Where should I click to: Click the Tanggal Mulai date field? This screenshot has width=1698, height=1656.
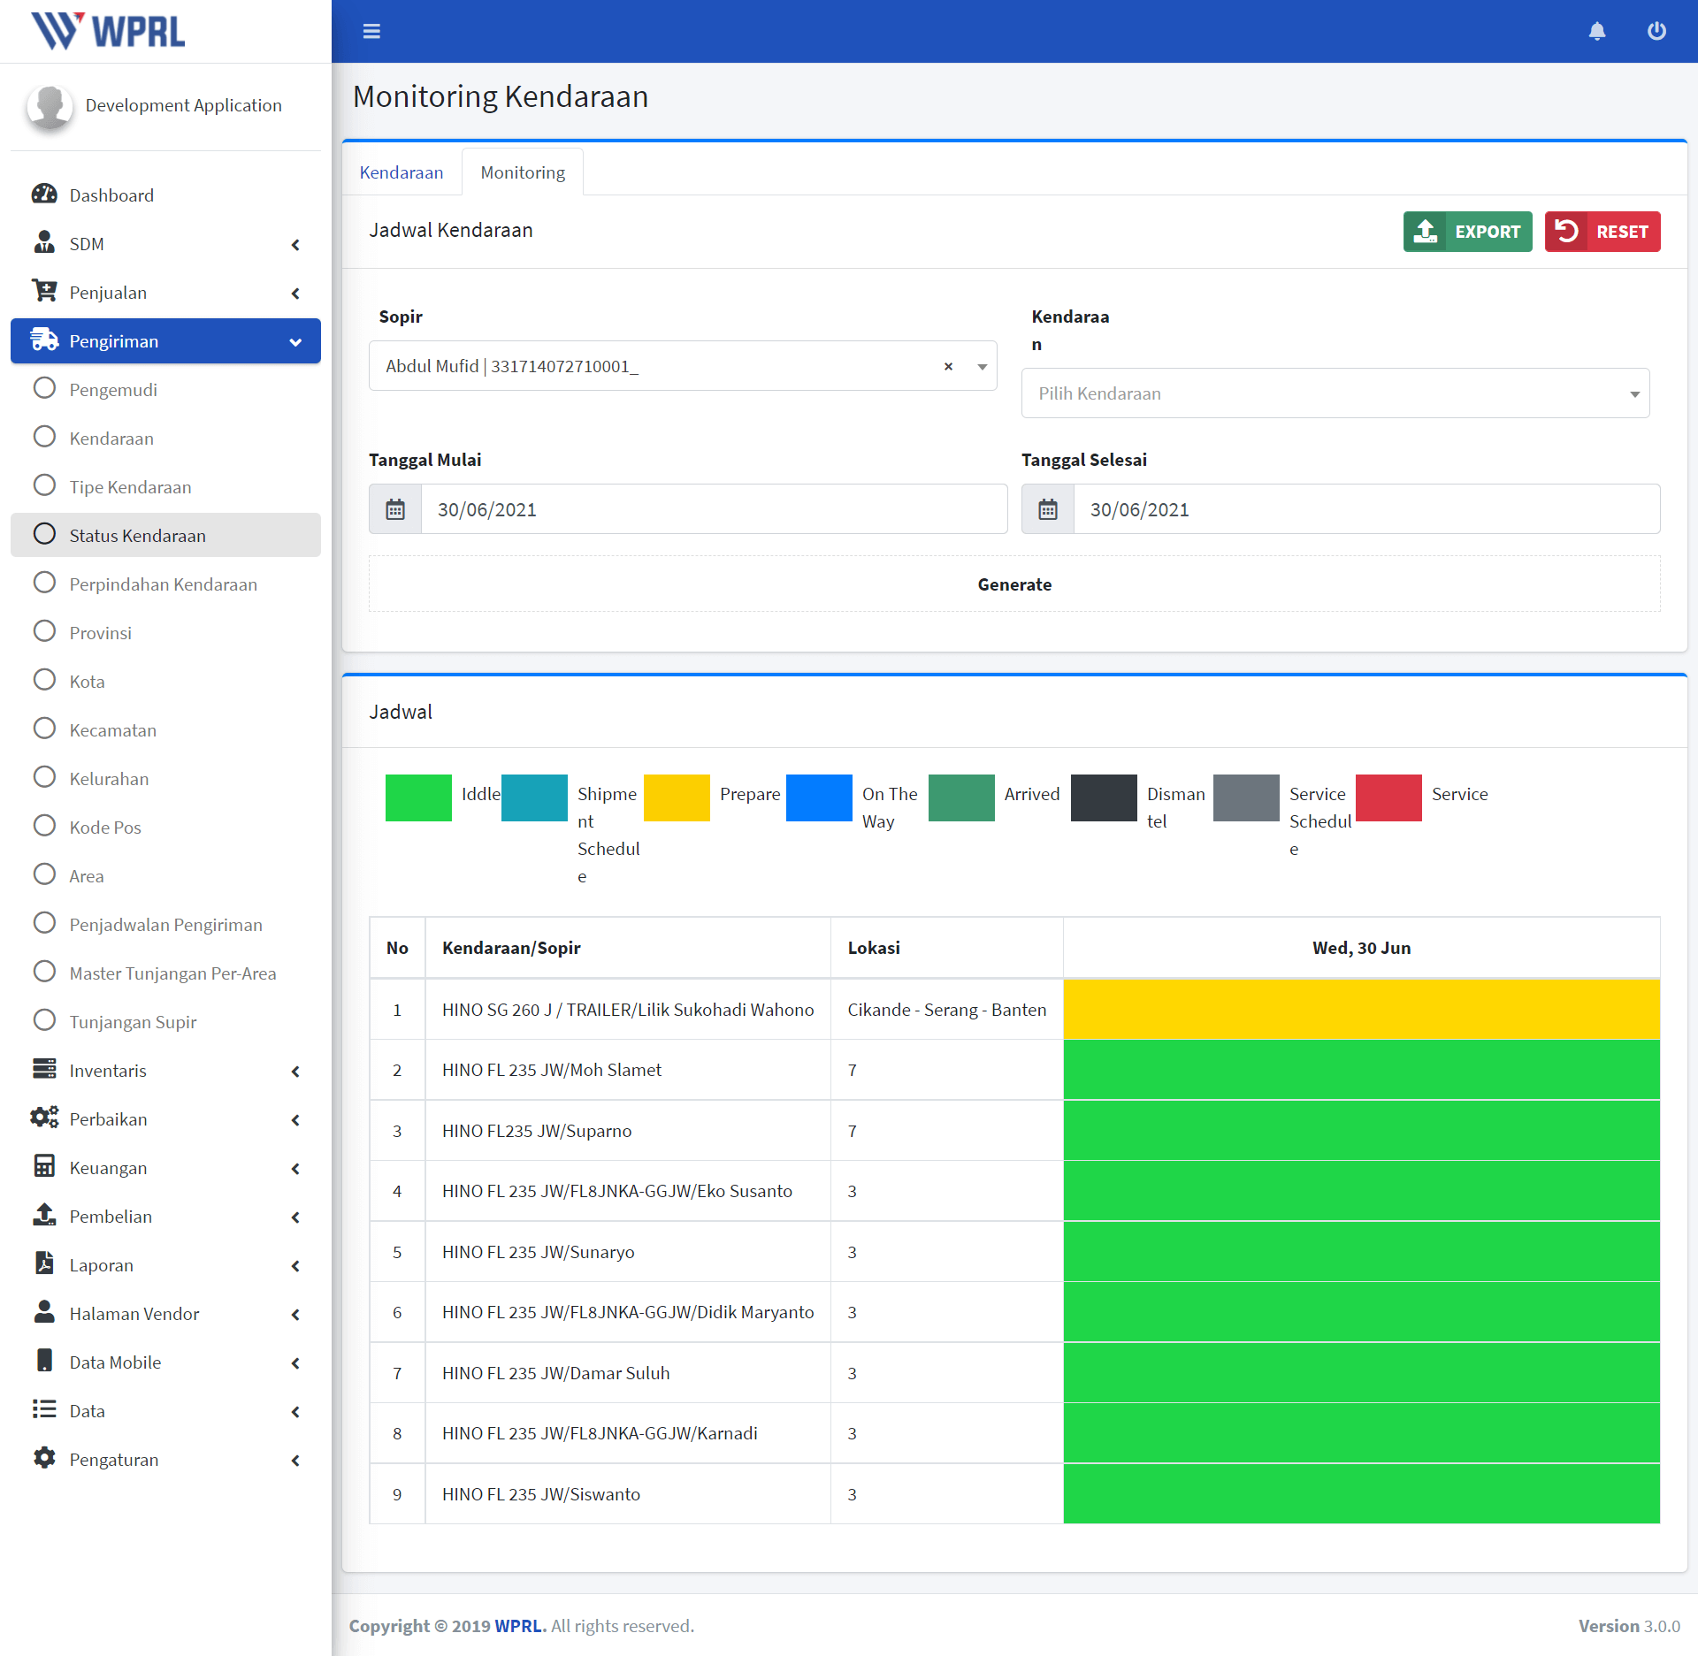pyautogui.click(x=714, y=509)
